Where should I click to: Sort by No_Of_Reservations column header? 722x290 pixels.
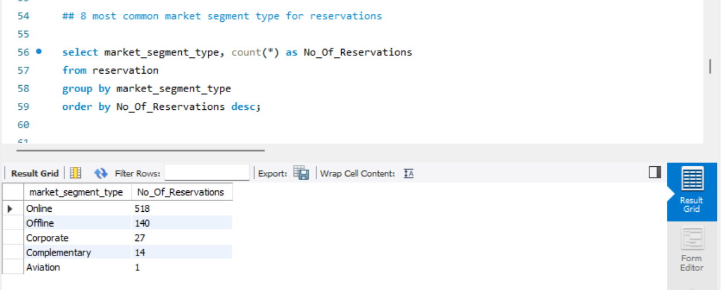point(181,192)
